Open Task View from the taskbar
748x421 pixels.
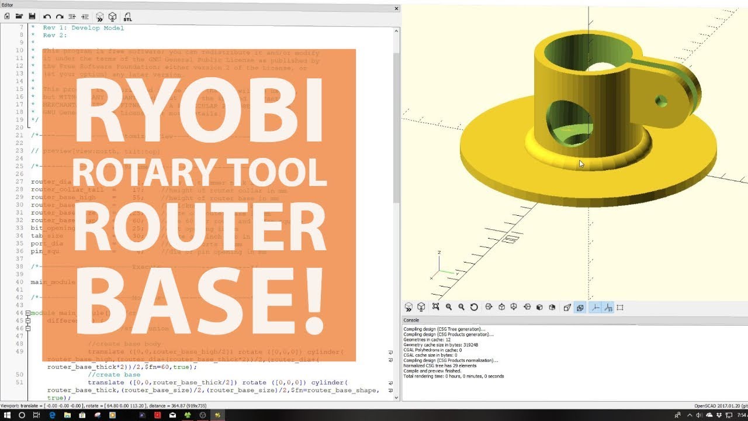36,415
